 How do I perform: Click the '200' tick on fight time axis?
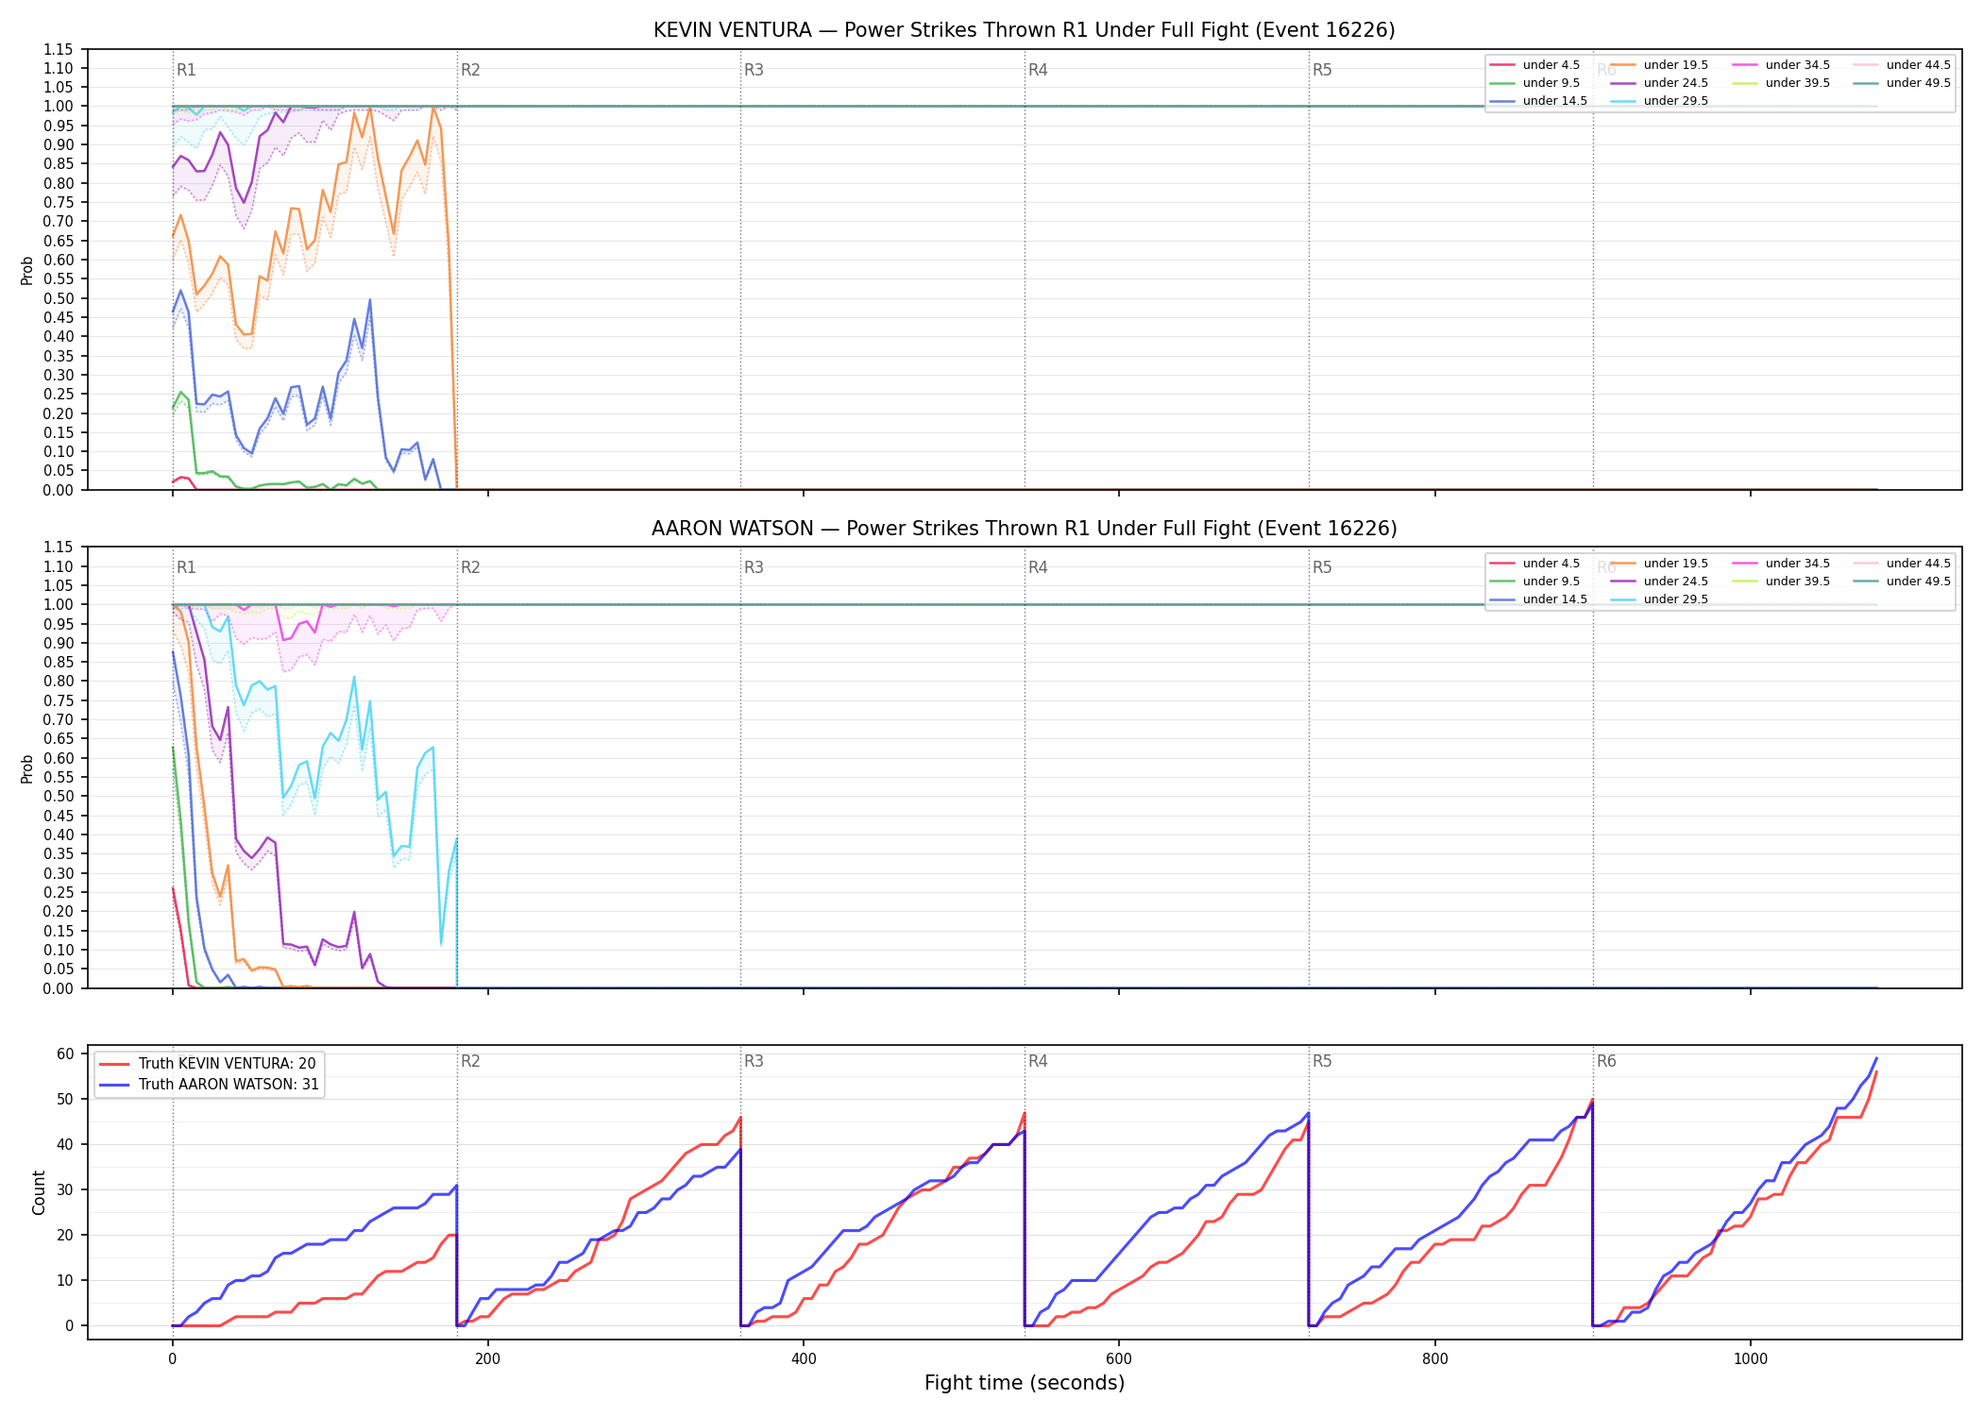(x=487, y=1359)
